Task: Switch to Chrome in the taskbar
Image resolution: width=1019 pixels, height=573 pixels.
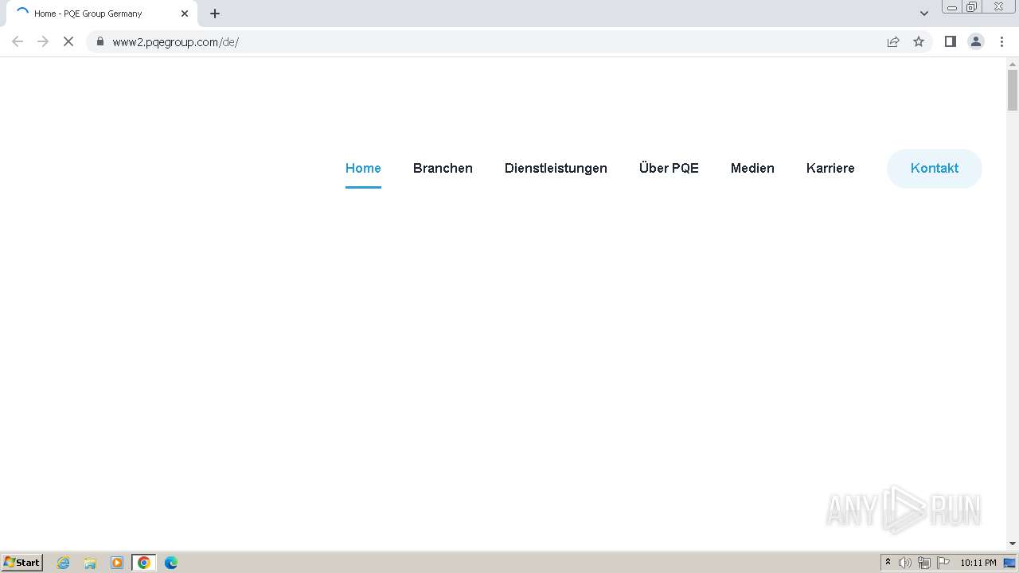Action: [x=144, y=563]
